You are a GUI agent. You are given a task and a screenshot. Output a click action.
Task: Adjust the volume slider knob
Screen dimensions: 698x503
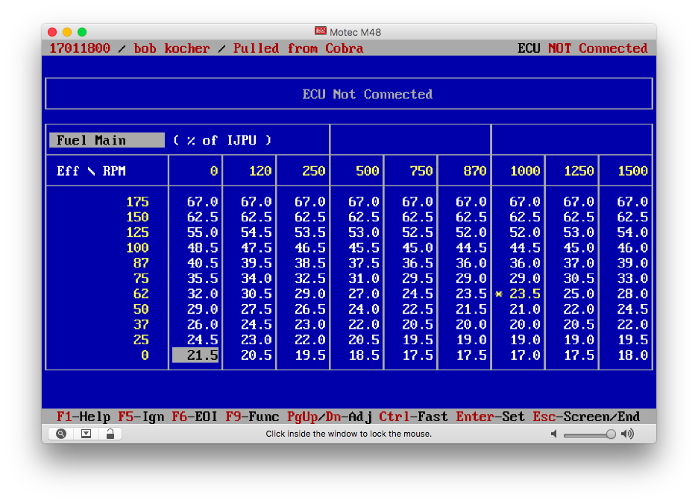point(611,434)
